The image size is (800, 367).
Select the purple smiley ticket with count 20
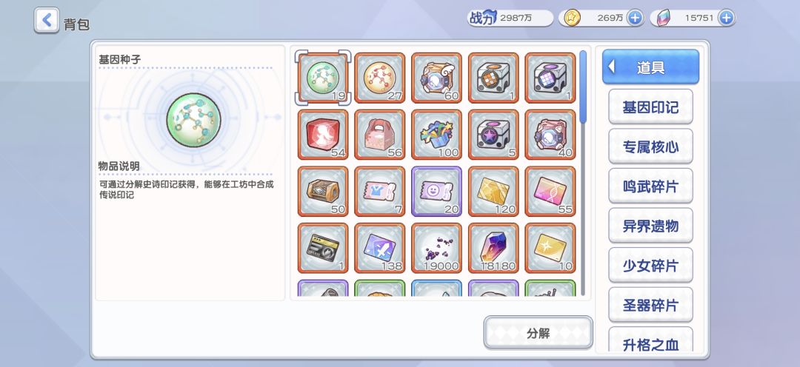click(436, 191)
